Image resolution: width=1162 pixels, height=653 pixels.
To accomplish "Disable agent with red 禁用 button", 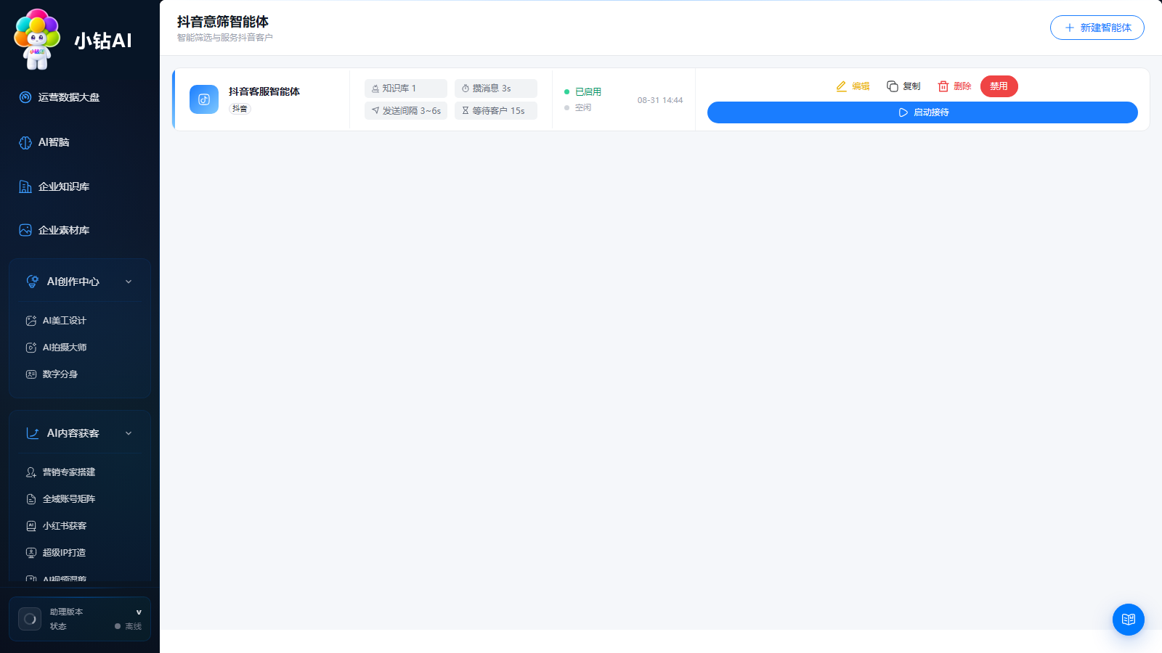I will [999, 86].
